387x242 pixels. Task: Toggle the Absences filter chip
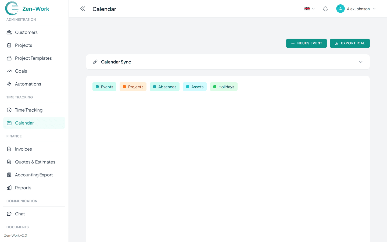[x=164, y=87]
